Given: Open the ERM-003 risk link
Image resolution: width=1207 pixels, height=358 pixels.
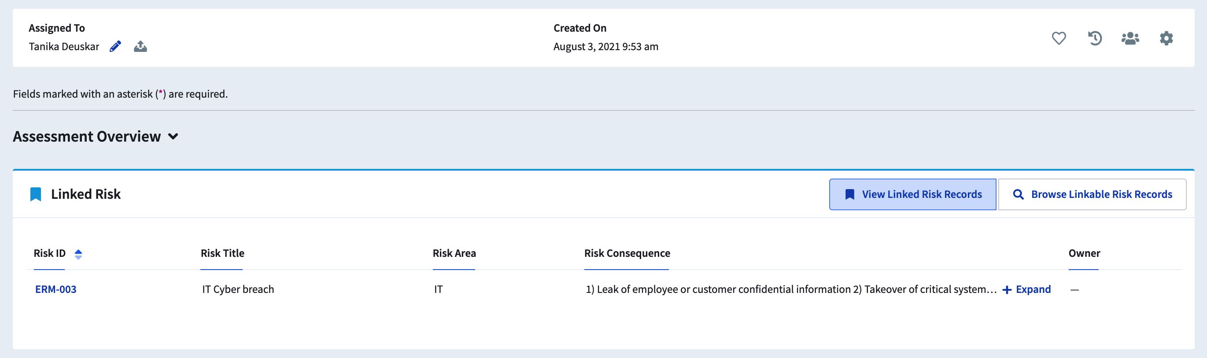Looking at the screenshot, I should (56, 290).
